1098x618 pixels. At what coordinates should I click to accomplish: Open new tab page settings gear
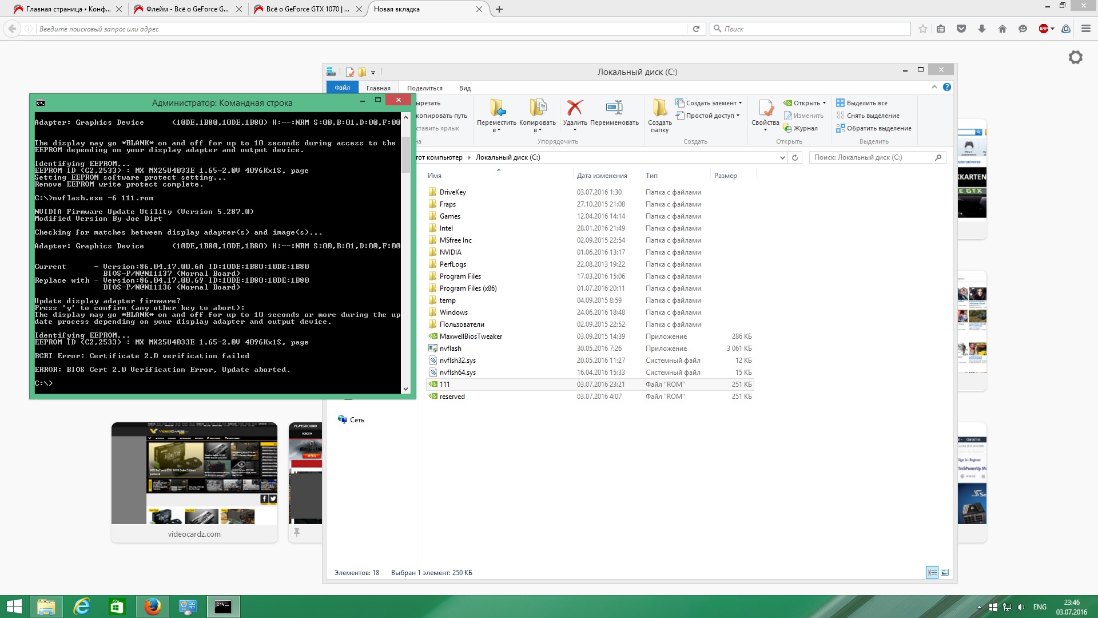(1075, 57)
